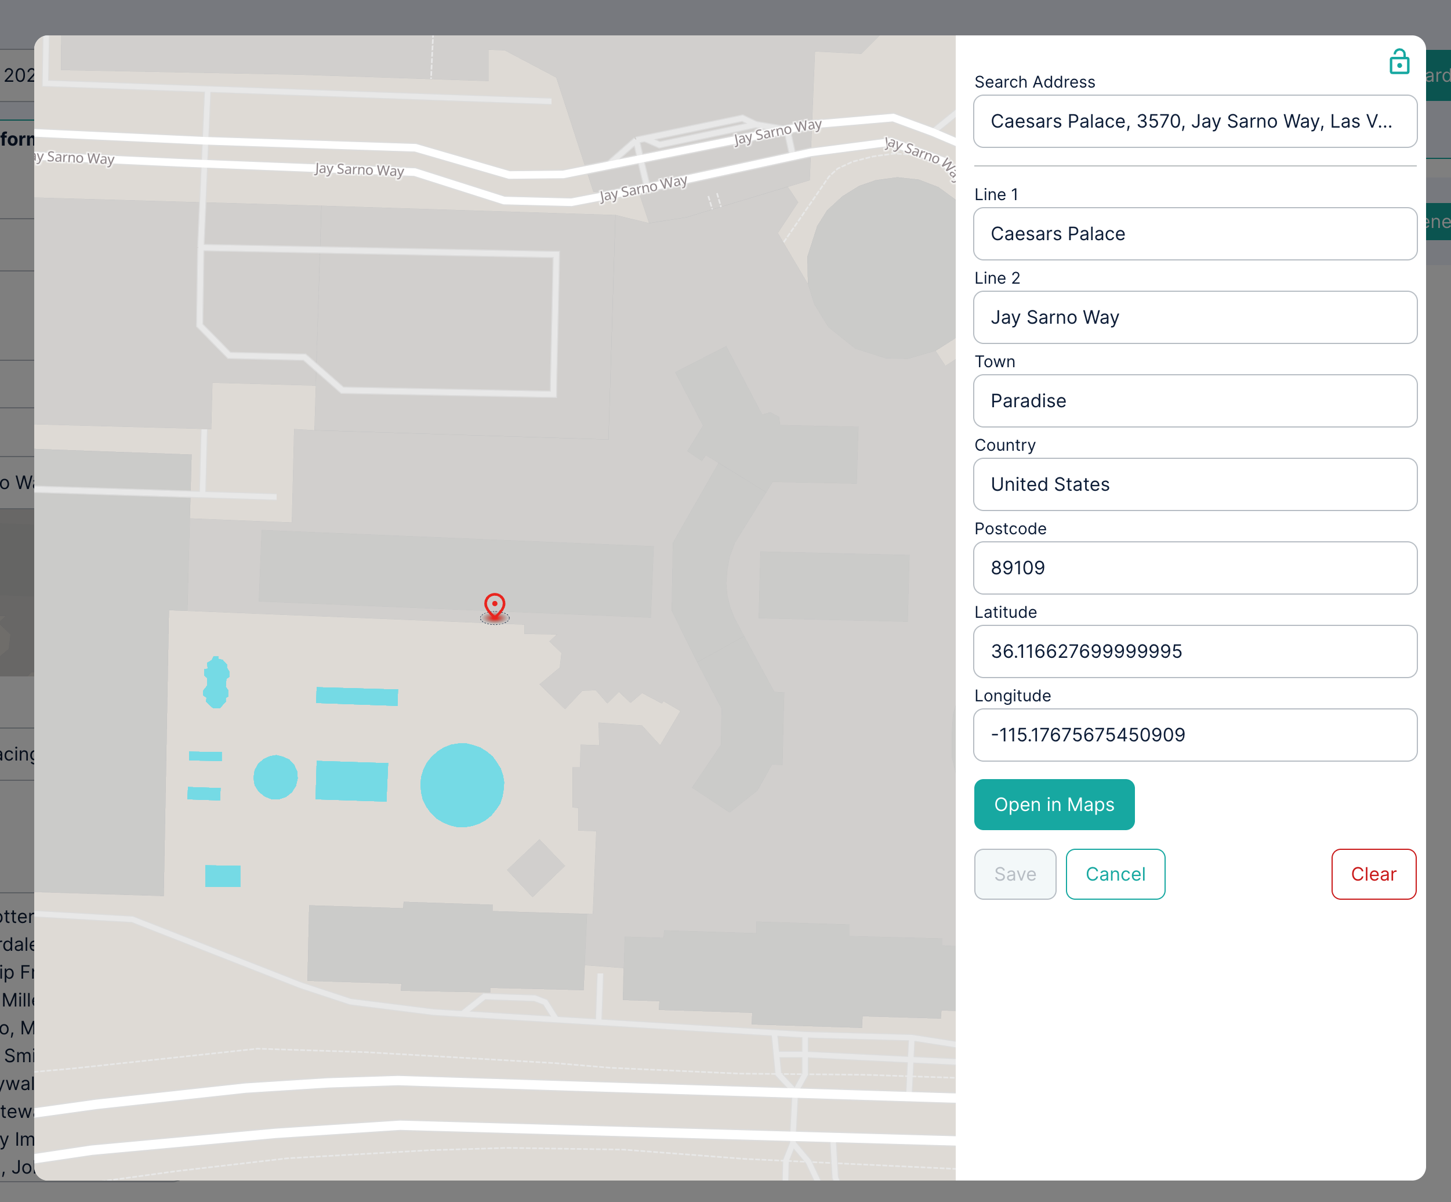Clear the address form

point(1374,875)
